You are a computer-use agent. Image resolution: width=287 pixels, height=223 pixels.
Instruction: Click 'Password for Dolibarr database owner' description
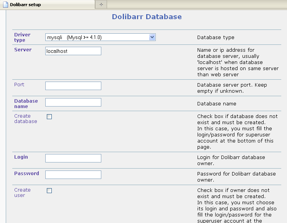point(236,177)
